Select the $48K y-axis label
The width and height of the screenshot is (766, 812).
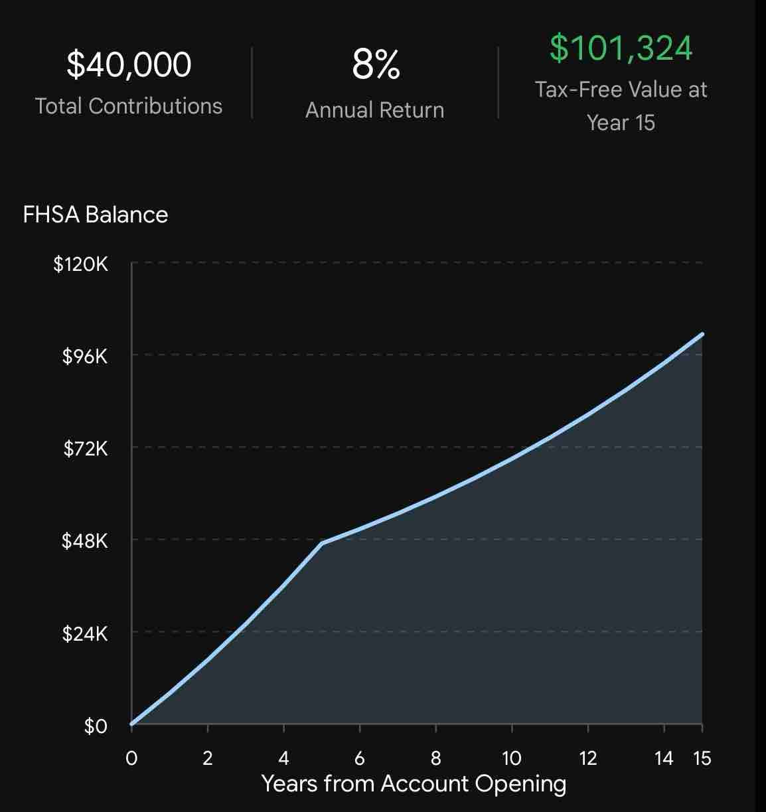click(85, 541)
